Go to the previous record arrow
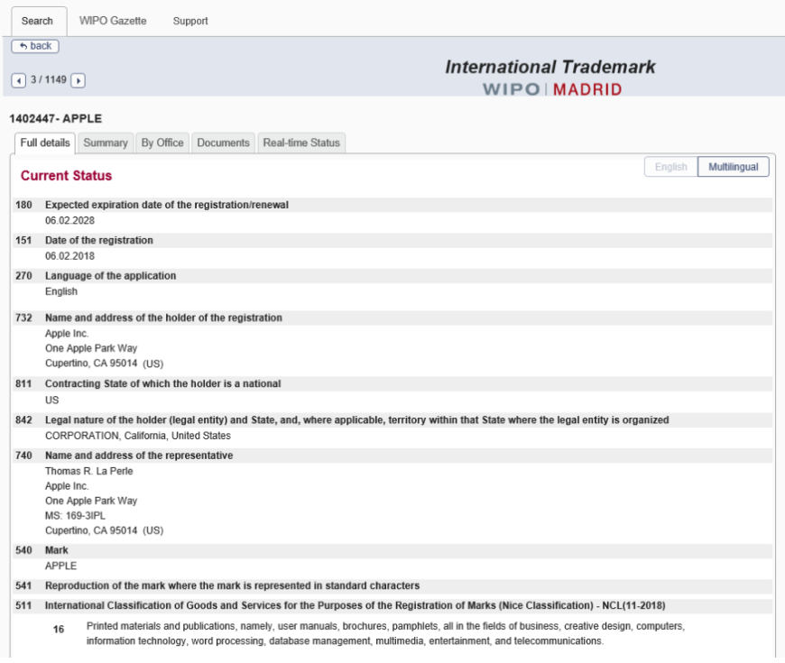 click(x=19, y=80)
